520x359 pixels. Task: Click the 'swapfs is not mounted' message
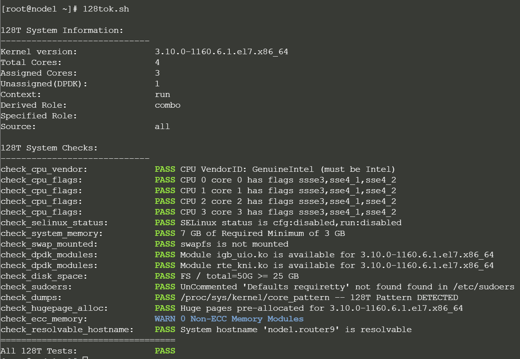234,244
